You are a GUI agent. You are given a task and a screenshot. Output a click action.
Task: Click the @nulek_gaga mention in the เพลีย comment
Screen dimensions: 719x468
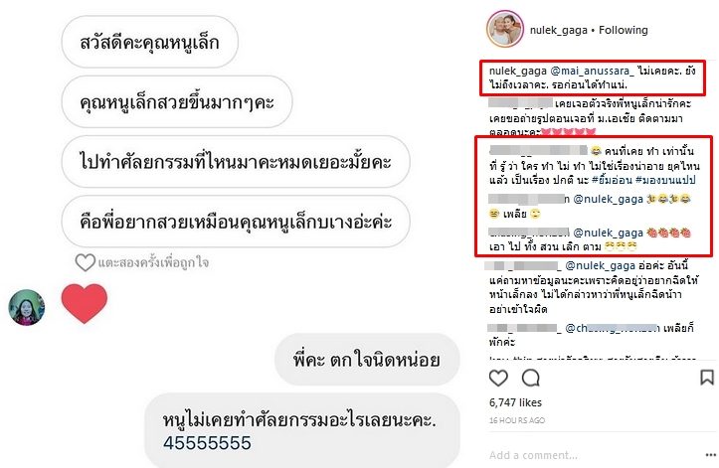click(608, 199)
